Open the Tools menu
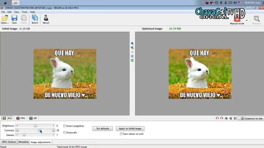Viewport: 264px width, 148px height. tap(24, 12)
